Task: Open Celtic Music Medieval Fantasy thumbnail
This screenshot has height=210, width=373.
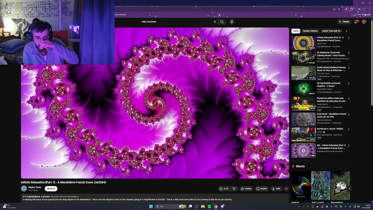Action: tap(303, 73)
